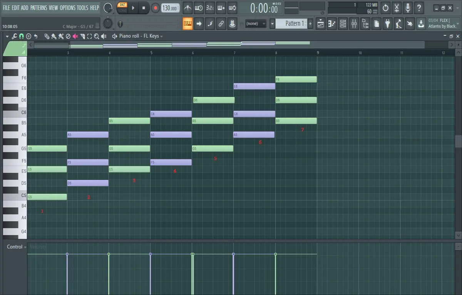Click the undo history circular arrow icon
This screenshot has height=295, width=462.
click(386, 8)
